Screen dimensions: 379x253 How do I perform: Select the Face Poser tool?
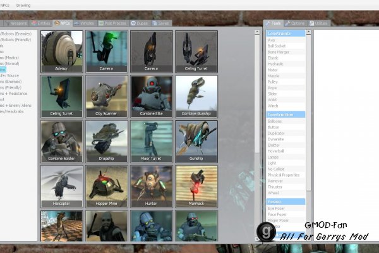286,214
